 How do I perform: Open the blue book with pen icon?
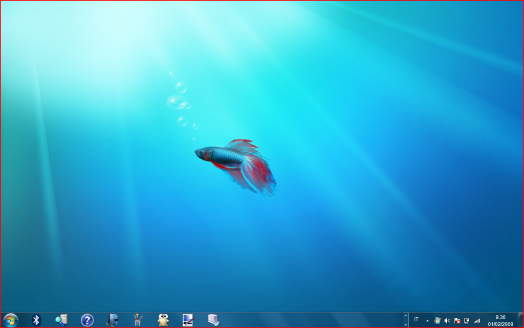point(112,320)
